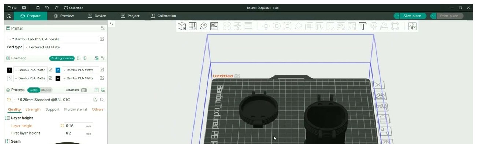This screenshot has height=144, width=477.
Task: Switch to the Device tab
Action: pyautogui.click(x=97, y=16)
